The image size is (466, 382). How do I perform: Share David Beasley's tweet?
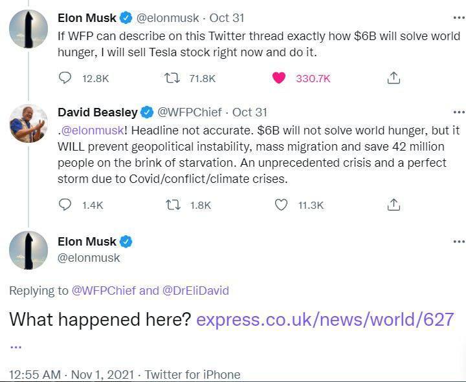coord(393,205)
